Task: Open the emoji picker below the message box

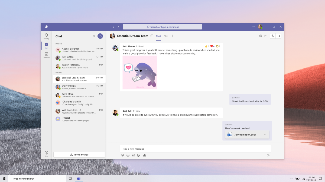Action: [x=128, y=155]
